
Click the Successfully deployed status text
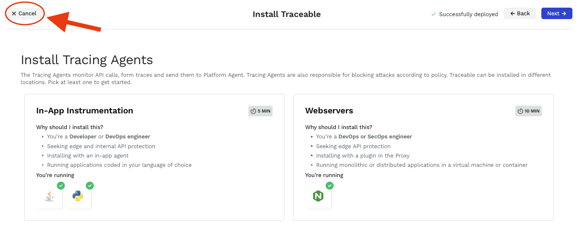468,14
